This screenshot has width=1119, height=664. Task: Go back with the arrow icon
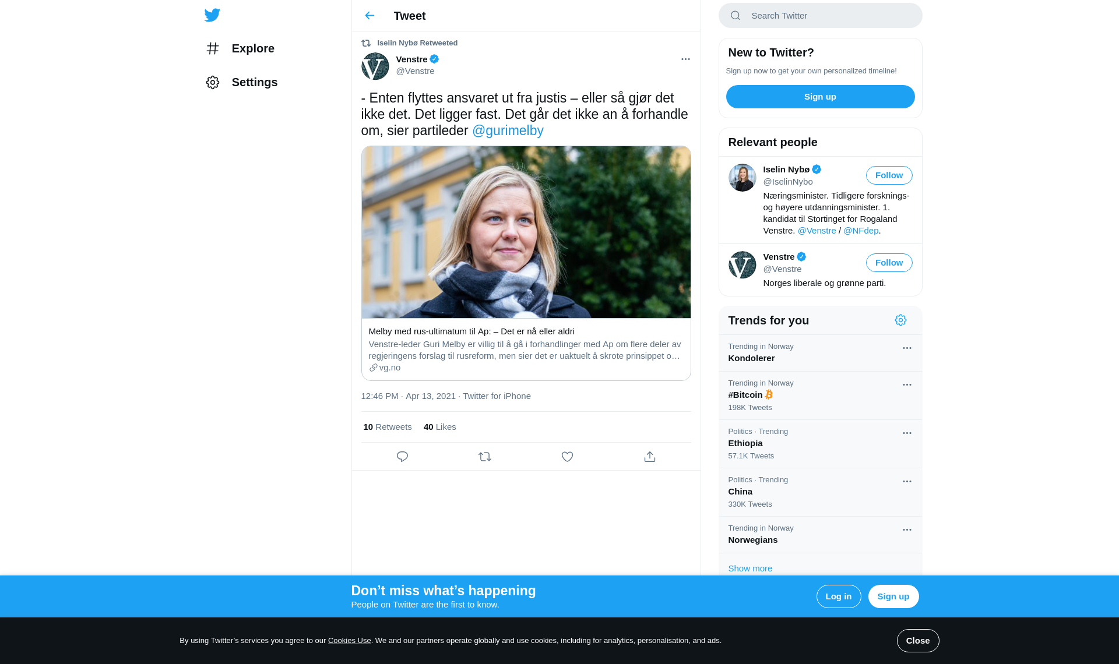tap(370, 16)
